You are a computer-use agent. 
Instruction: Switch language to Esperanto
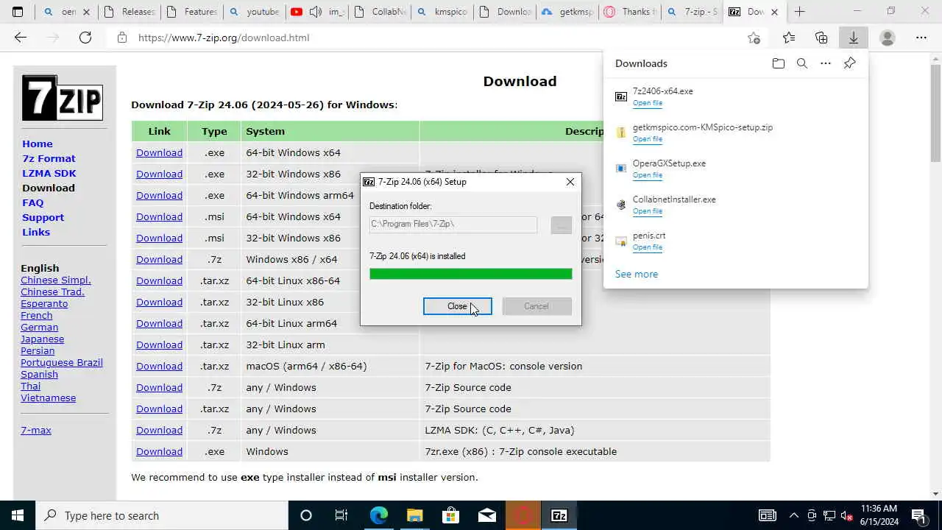point(44,303)
